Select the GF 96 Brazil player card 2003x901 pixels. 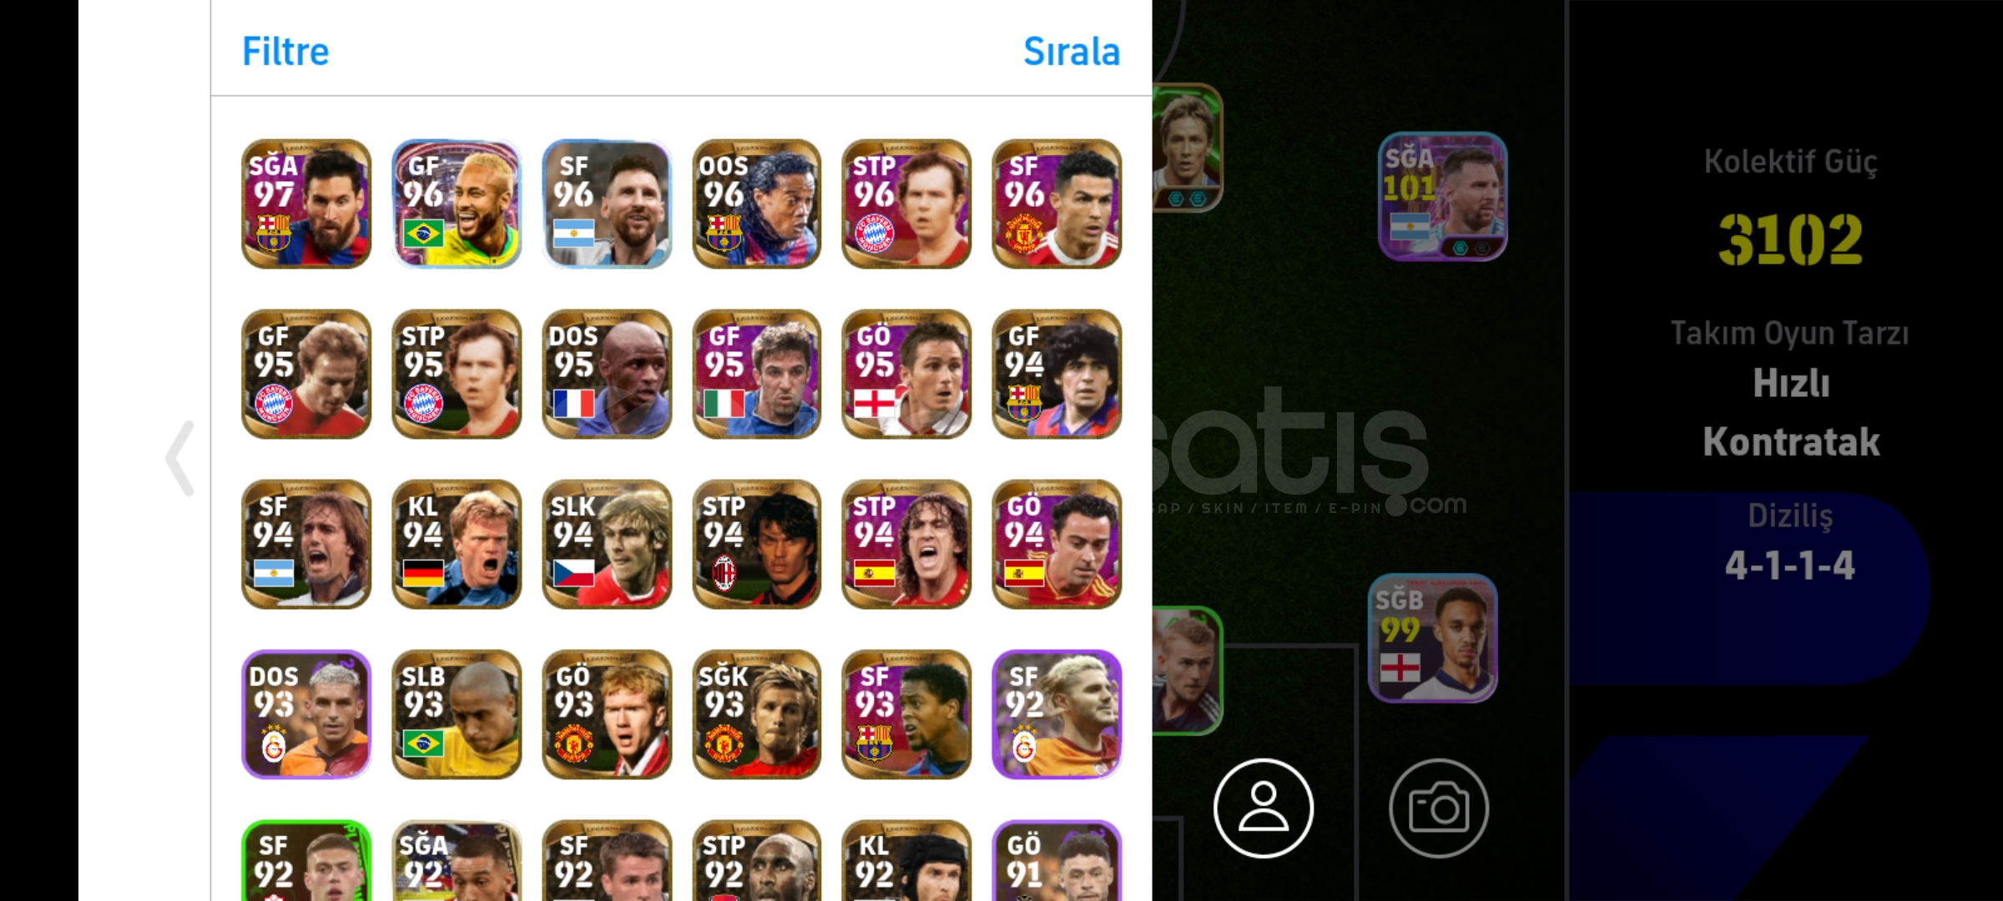pyautogui.click(x=457, y=204)
